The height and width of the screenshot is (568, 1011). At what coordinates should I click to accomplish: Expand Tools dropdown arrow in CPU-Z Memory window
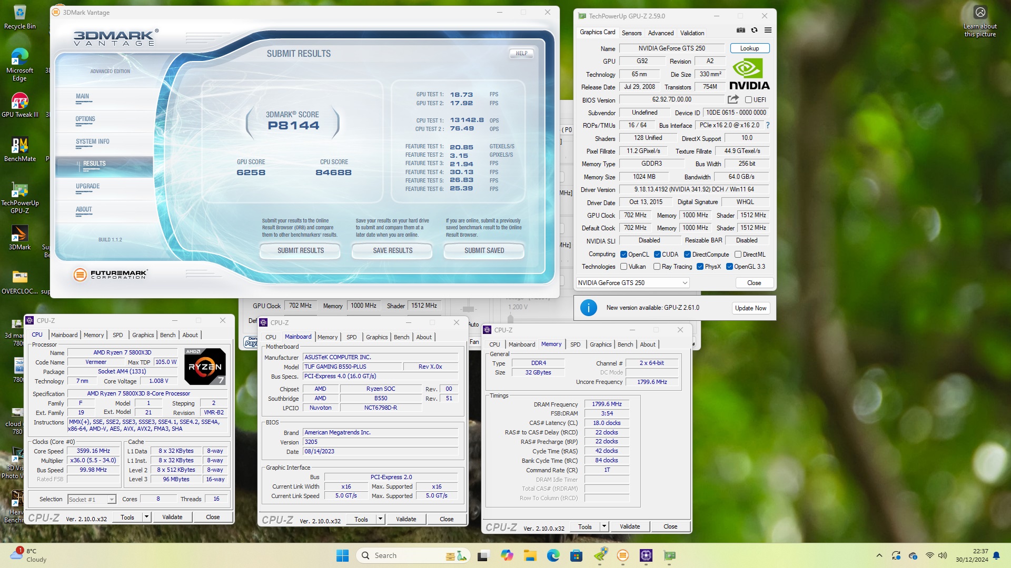tap(604, 526)
